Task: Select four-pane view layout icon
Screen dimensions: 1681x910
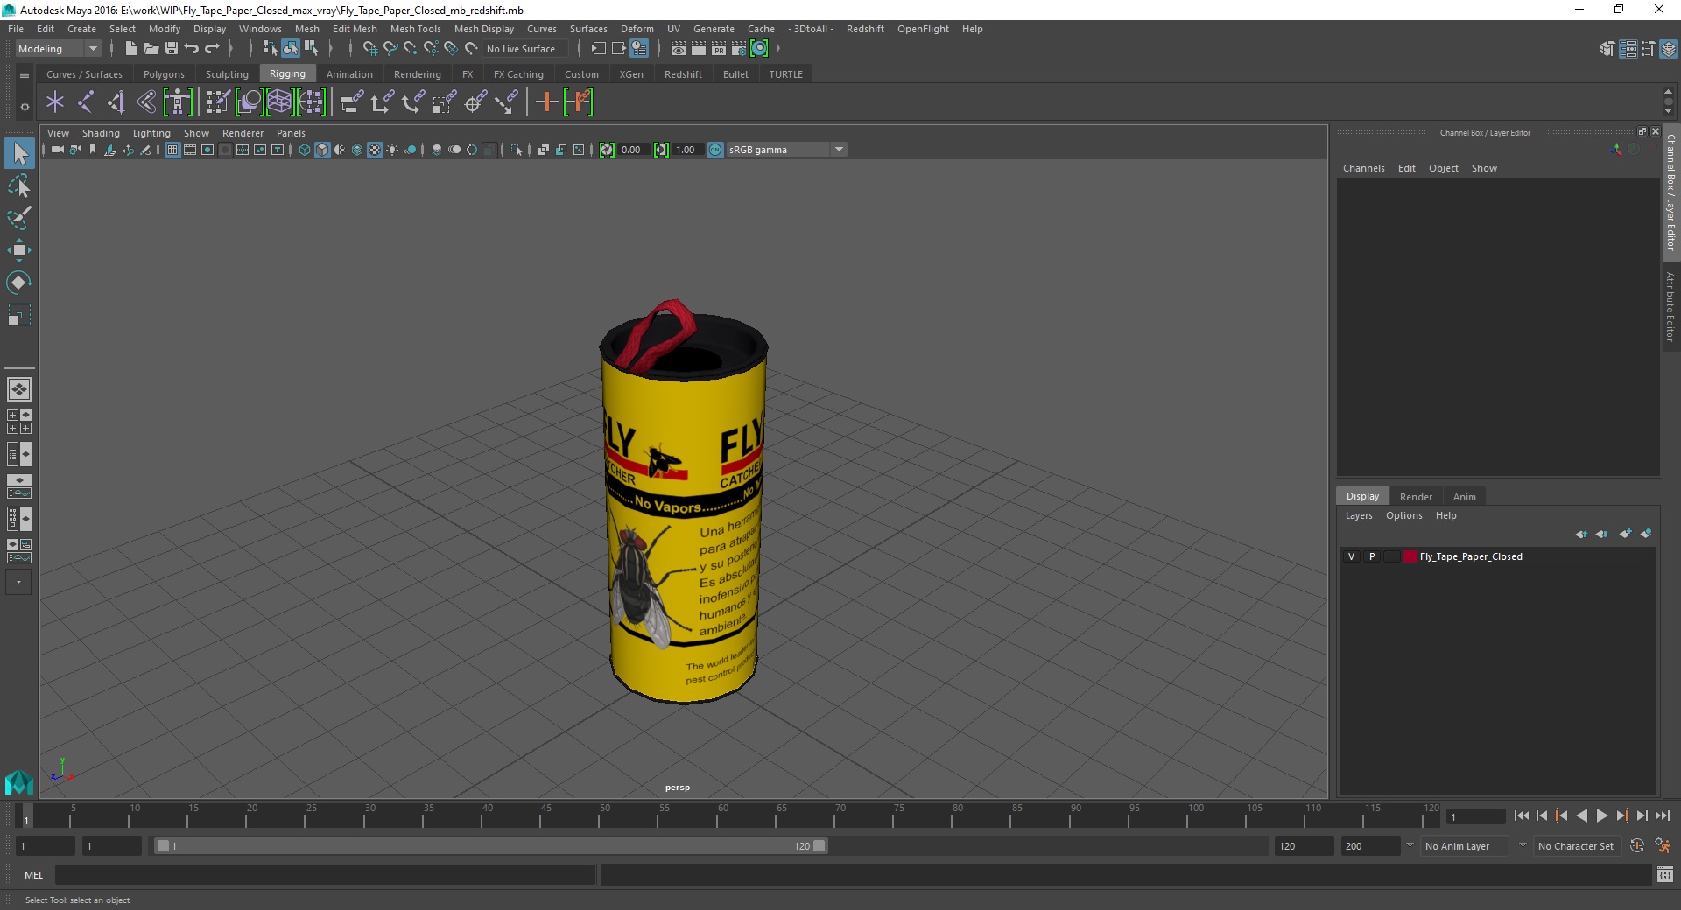Action: pos(19,422)
